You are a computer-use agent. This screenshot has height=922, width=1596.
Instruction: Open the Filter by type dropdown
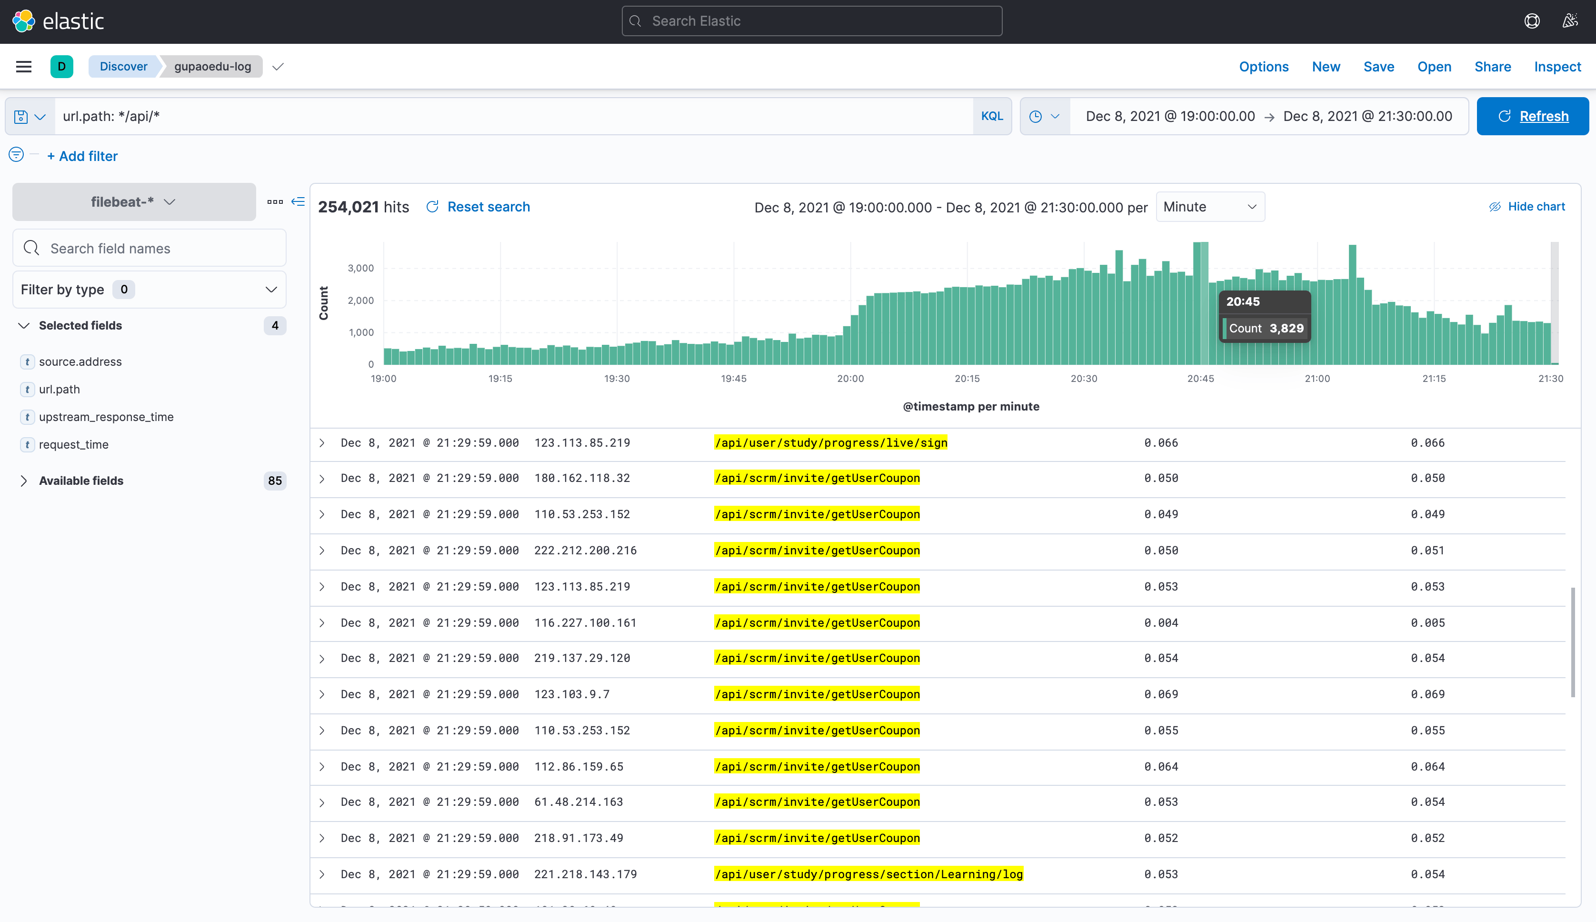150,290
